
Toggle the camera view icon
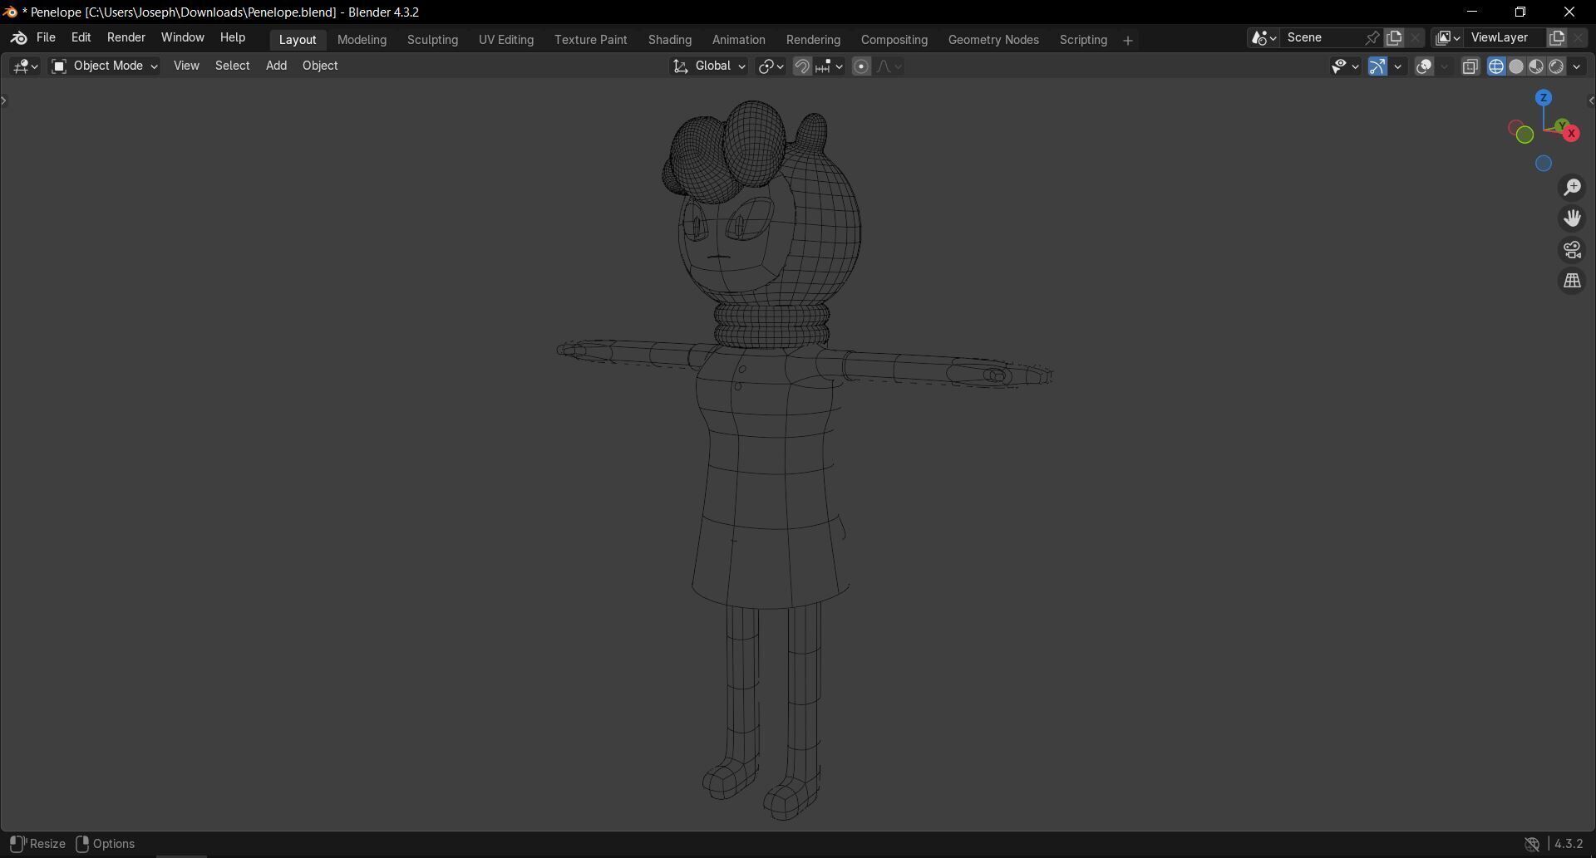click(1572, 250)
